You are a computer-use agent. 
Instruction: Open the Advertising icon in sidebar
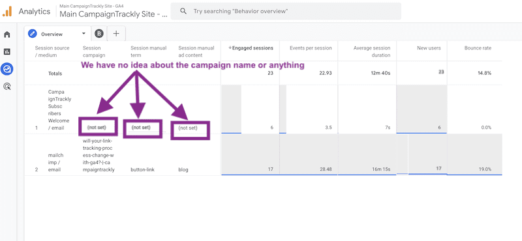point(7,87)
